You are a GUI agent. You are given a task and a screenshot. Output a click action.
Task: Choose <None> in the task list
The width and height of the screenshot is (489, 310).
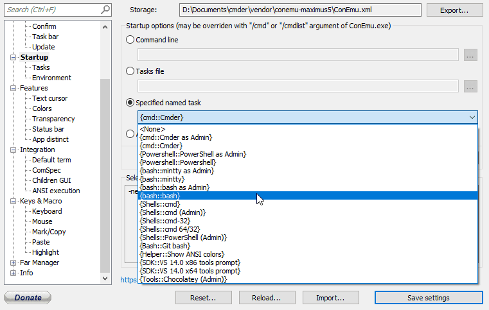308,129
